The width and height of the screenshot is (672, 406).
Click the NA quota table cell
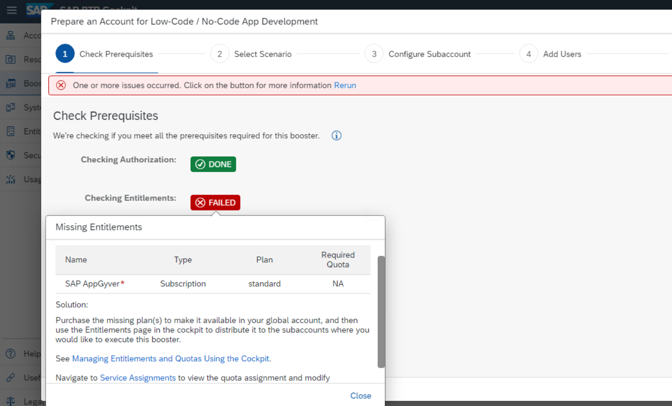338,284
